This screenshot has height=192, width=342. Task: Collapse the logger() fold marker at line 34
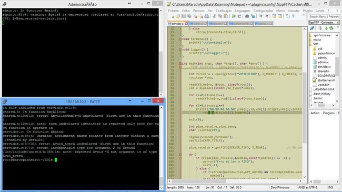pyautogui.click(x=180, y=50)
